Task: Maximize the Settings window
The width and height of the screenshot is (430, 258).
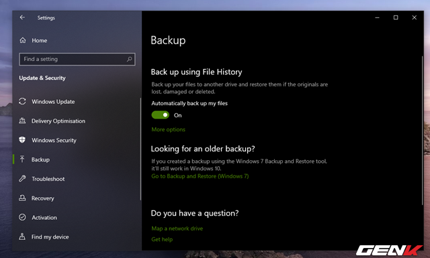Action: (x=396, y=17)
